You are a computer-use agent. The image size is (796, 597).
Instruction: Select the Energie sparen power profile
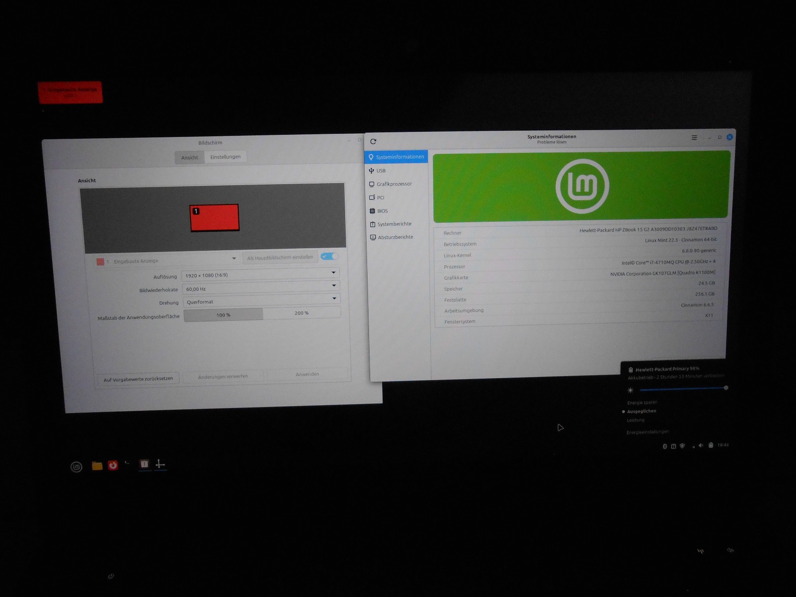(642, 402)
